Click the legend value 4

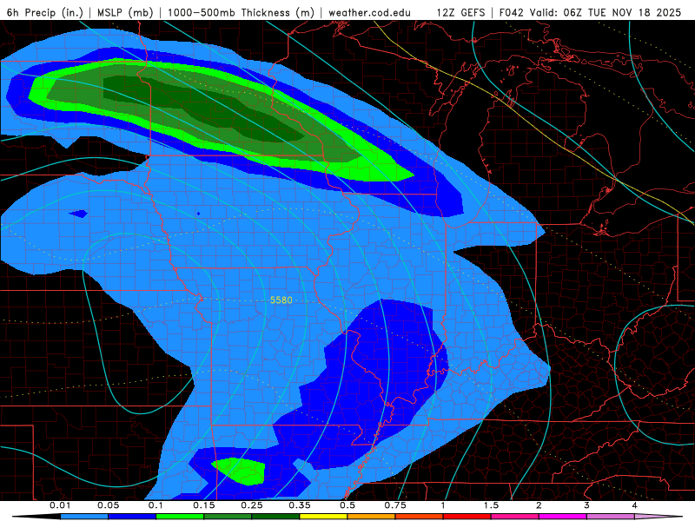coord(635,505)
